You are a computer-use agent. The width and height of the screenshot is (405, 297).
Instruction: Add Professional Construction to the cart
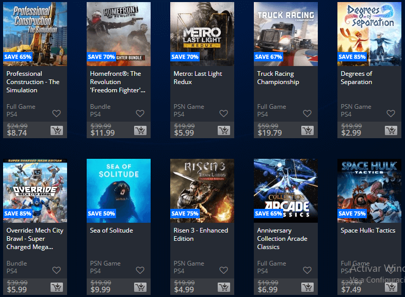click(x=57, y=130)
